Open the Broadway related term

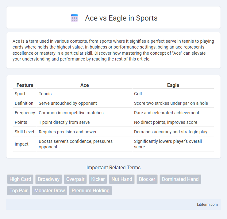coord(49,179)
